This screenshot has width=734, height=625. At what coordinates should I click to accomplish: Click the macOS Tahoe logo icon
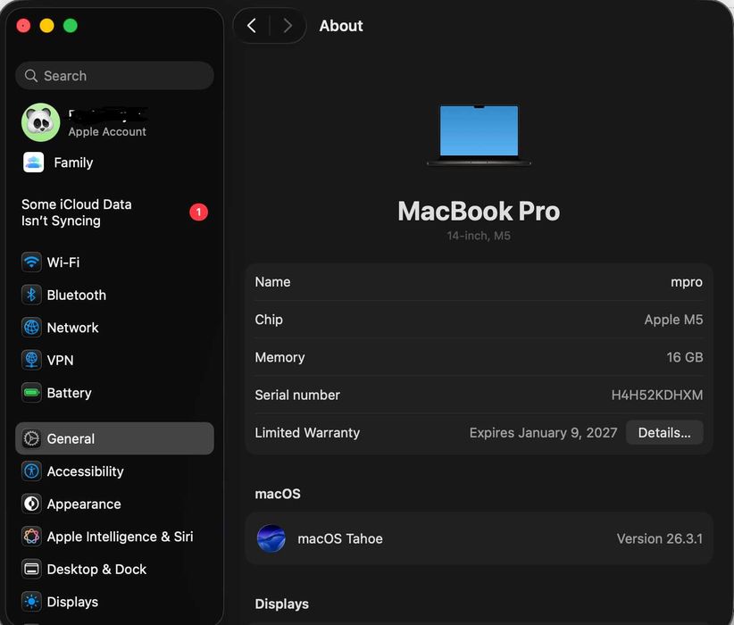[271, 538]
